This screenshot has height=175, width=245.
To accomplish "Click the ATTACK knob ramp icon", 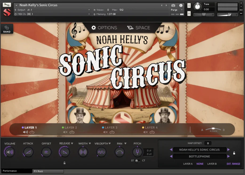I will coord(28,152).
